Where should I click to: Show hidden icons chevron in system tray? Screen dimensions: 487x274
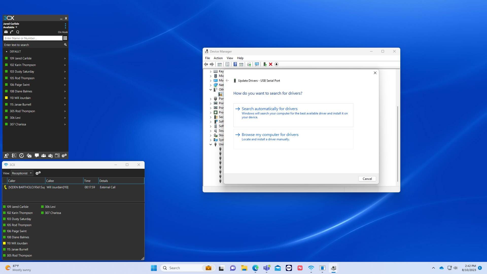433,268
